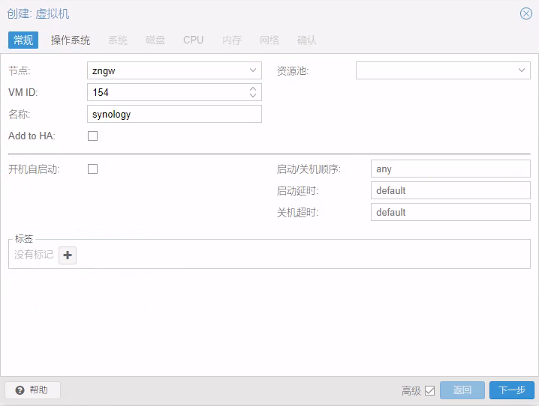Click the 节点 field showing zngw
The image size is (539, 406).
165,70
